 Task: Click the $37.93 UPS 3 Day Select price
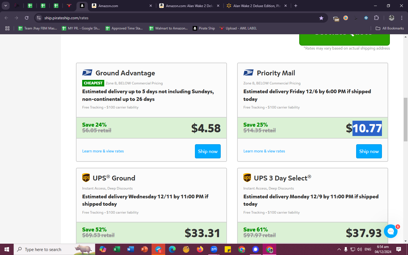click(x=364, y=233)
